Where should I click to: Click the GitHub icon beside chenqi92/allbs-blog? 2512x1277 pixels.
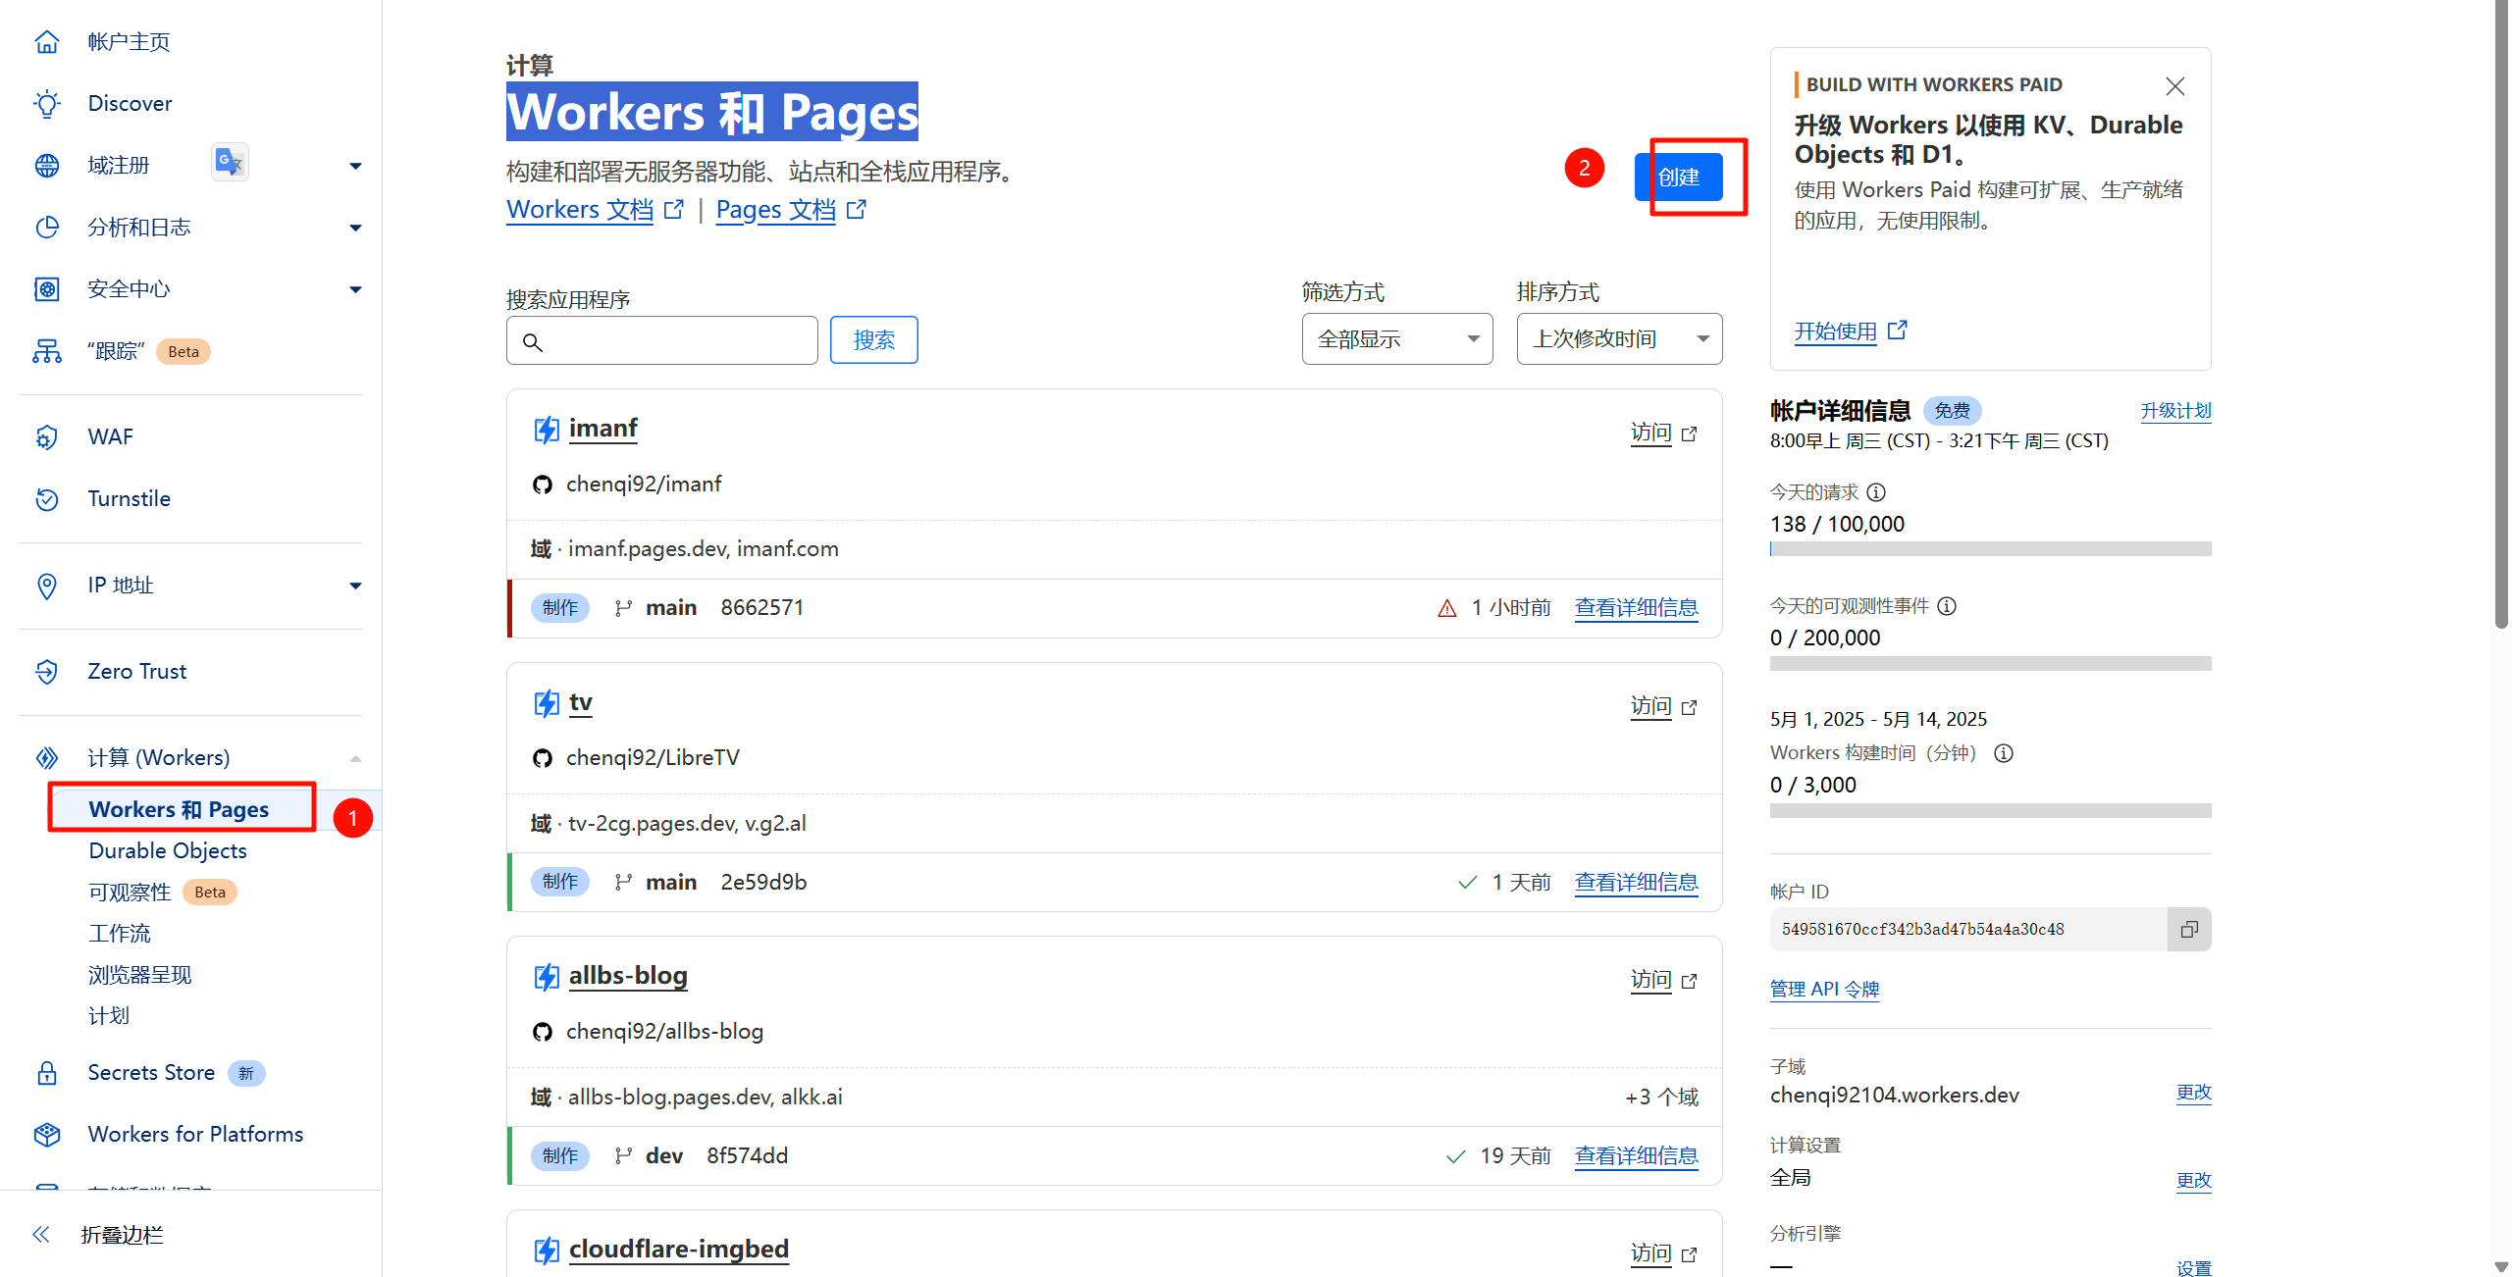542,1032
